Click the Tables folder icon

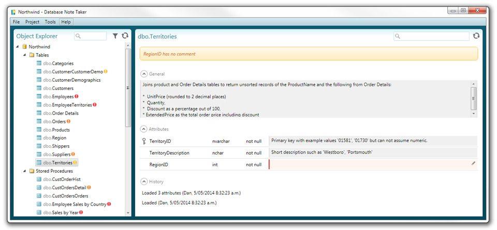pyautogui.click(x=32, y=55)
